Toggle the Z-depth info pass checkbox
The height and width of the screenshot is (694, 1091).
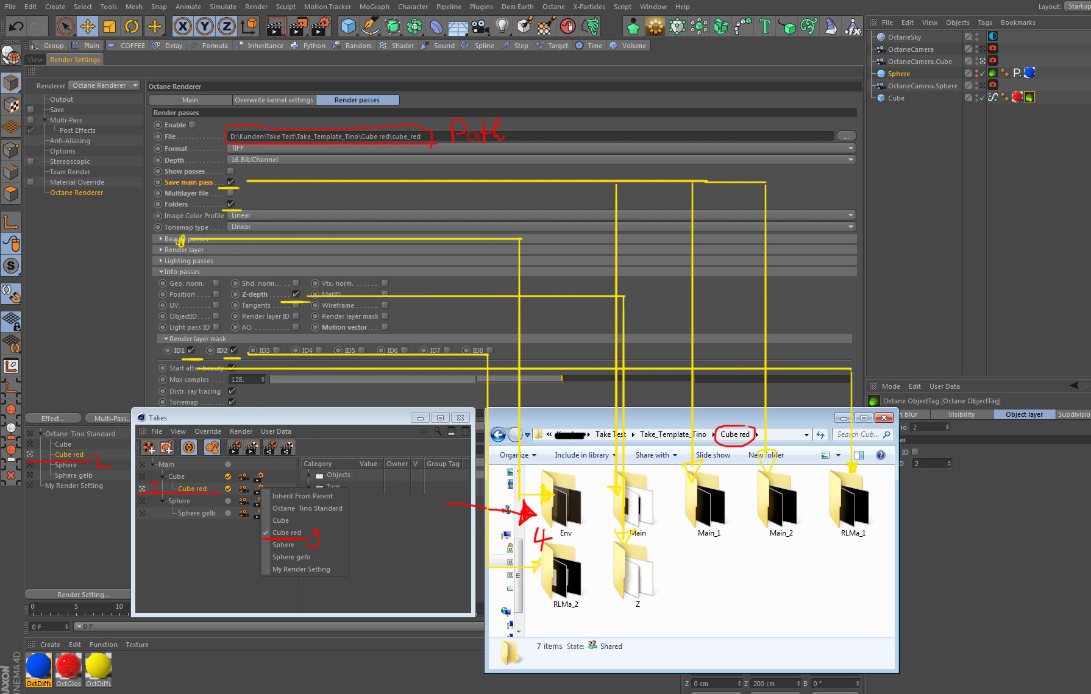click(x=296, y=294)
